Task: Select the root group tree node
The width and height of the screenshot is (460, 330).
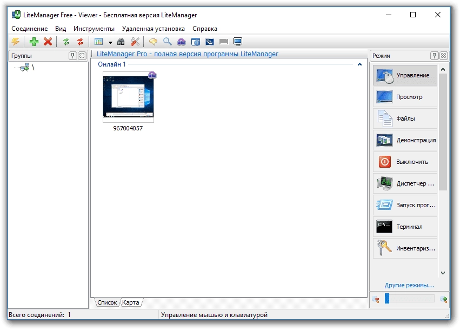Action: (x=28, y=67)
